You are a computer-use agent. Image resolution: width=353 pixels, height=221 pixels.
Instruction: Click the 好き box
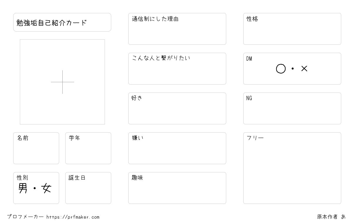pyautogui.click(x=177, y=108)
